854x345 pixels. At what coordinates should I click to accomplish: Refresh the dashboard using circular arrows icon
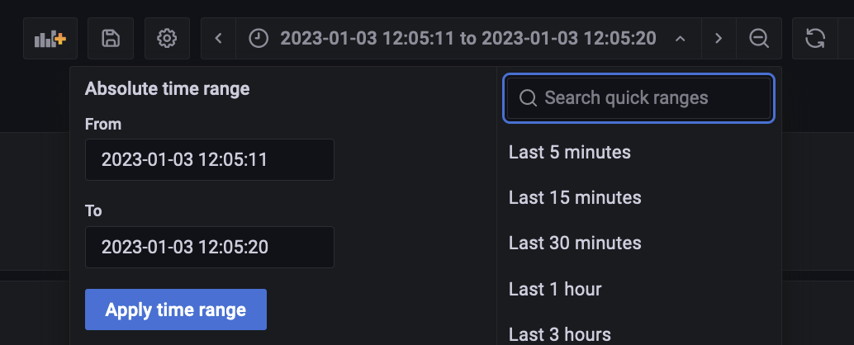click(x=815, y=39)
